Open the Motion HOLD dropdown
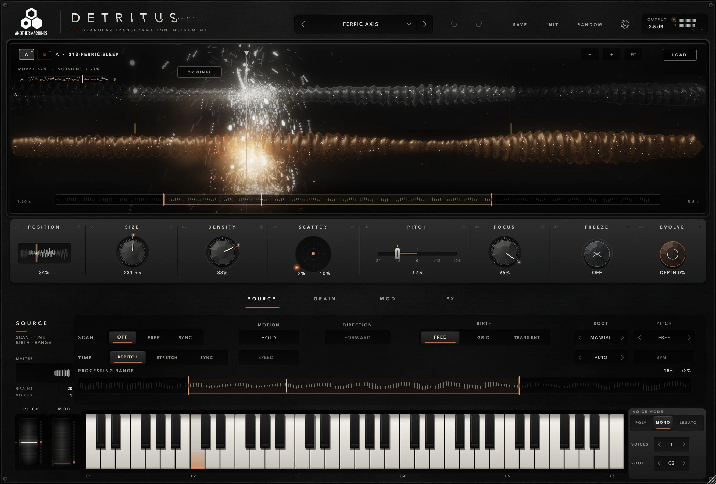The height and width of the screenshot is (484, 716). [x=269, y=337]
